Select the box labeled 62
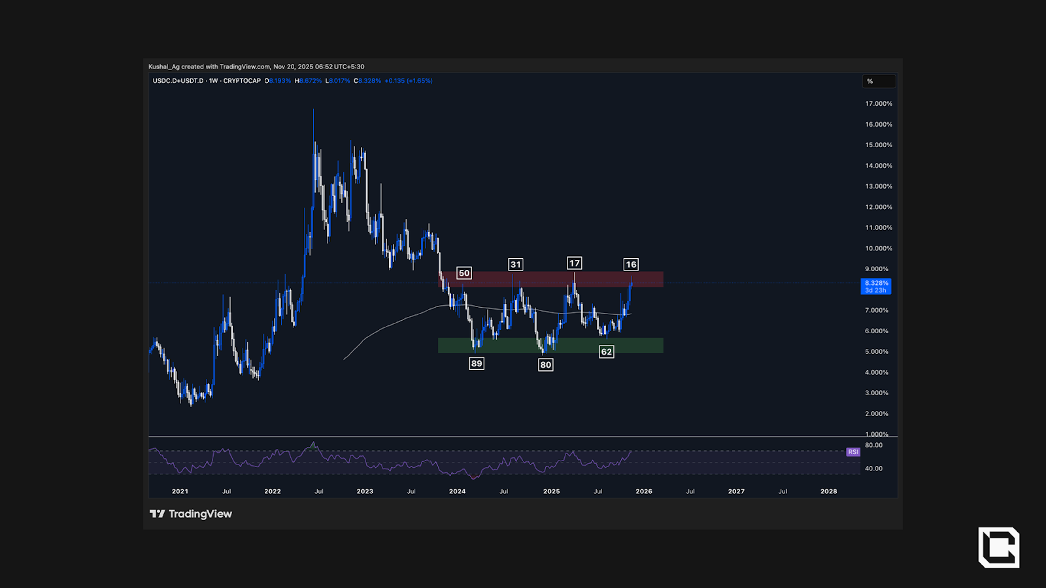Screen dimensions: 1046x588 pyautogui.click(x=607, y=352)
